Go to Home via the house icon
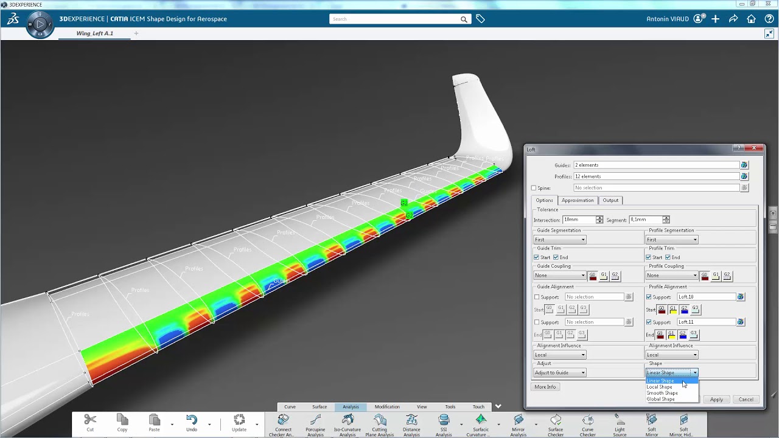Screen dimensions: 779x438 click(751, 19)
